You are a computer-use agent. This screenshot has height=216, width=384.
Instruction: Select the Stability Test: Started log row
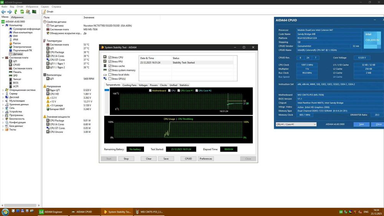pyautogui.click(x=186, y=63)
